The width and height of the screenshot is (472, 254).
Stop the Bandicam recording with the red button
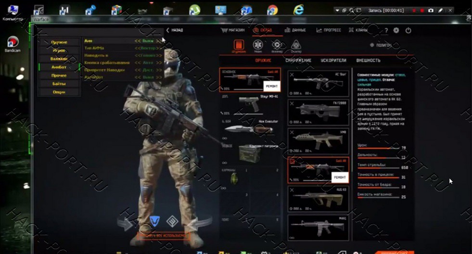click(x=422, y=10)
